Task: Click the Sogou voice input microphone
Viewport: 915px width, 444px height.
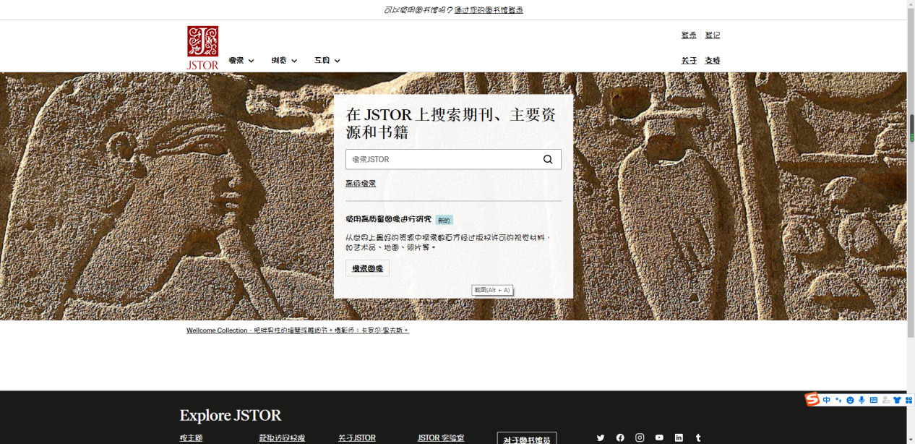Action: point(862,400)
